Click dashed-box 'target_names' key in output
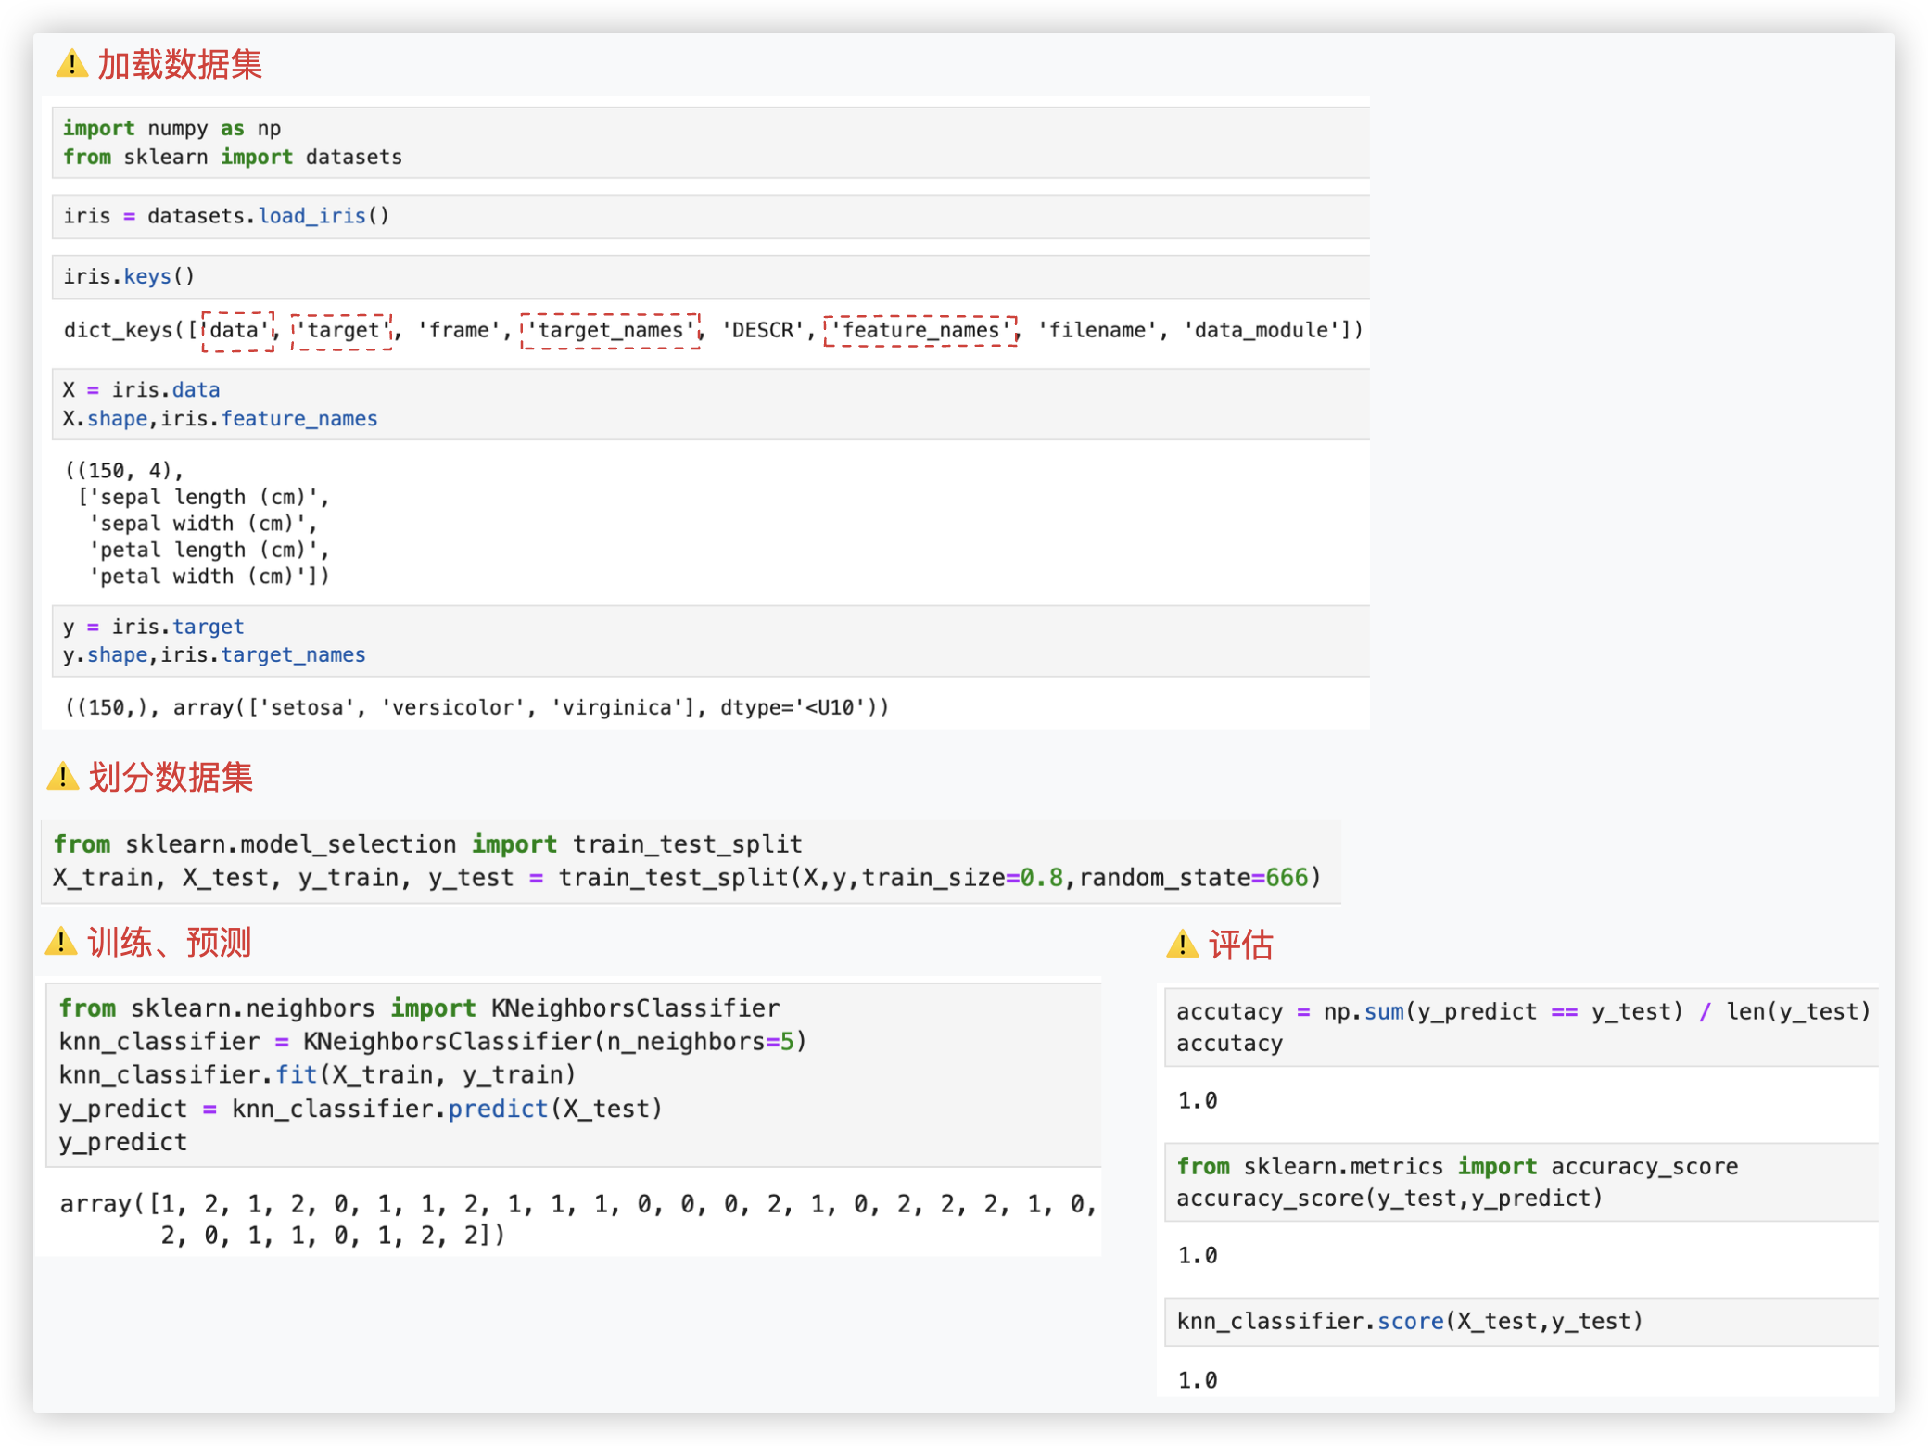Image resolution: width=1928 pixels, height=1446 pixels. [x=610, y=331]
